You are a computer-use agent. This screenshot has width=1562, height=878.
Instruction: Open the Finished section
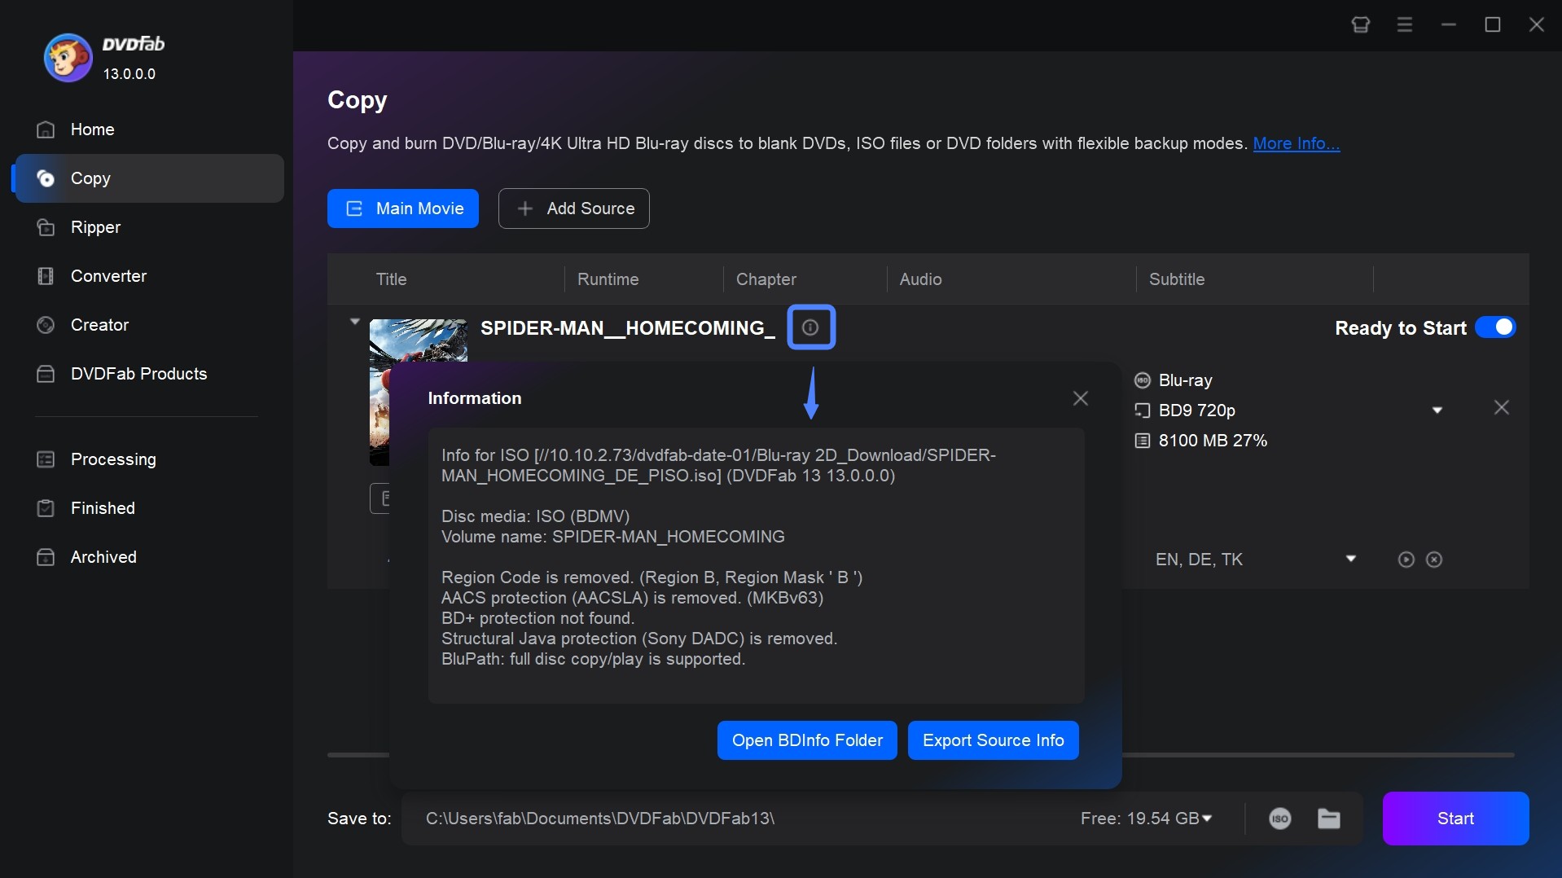102,508
